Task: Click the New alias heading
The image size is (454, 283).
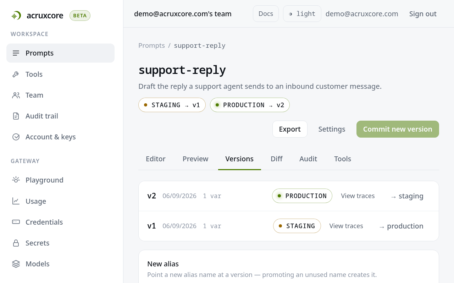Action: [163, 264]
